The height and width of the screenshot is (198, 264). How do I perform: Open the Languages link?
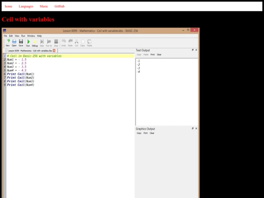(26, 6)
